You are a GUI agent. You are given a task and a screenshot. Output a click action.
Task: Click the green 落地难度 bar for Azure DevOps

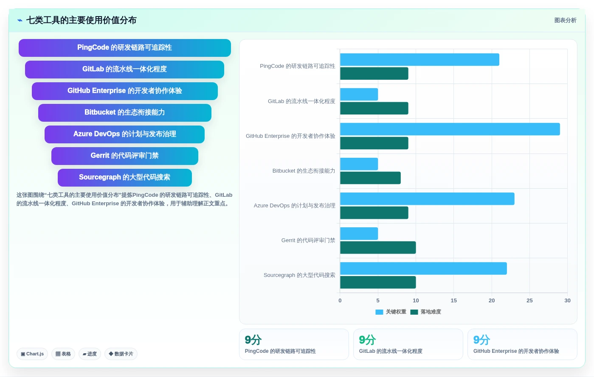click(x=374, y=213)
